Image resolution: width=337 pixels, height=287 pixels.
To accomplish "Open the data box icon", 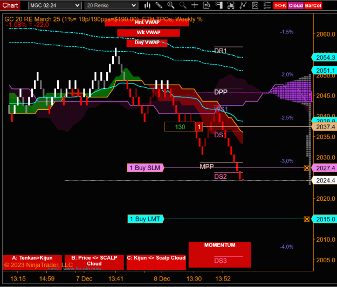I will (207, 5).
